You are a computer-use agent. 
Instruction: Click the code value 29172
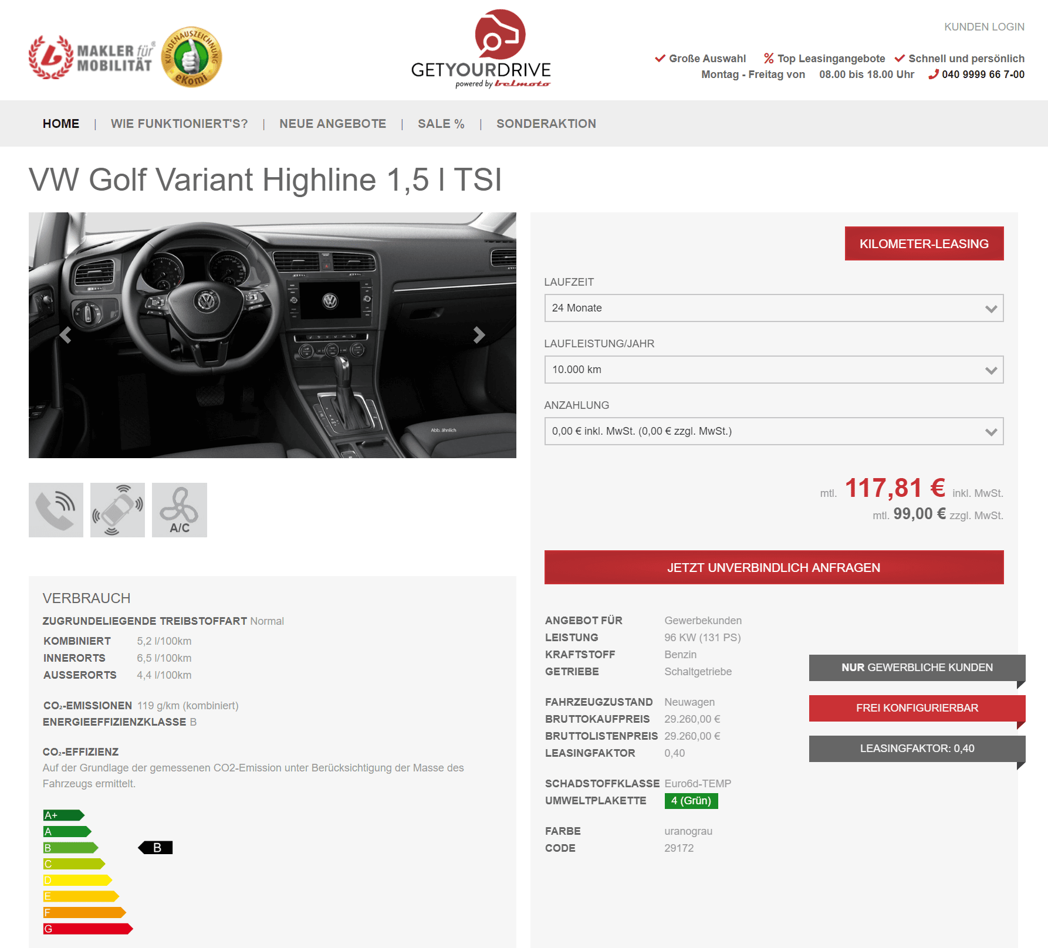[x=679, y=848]
